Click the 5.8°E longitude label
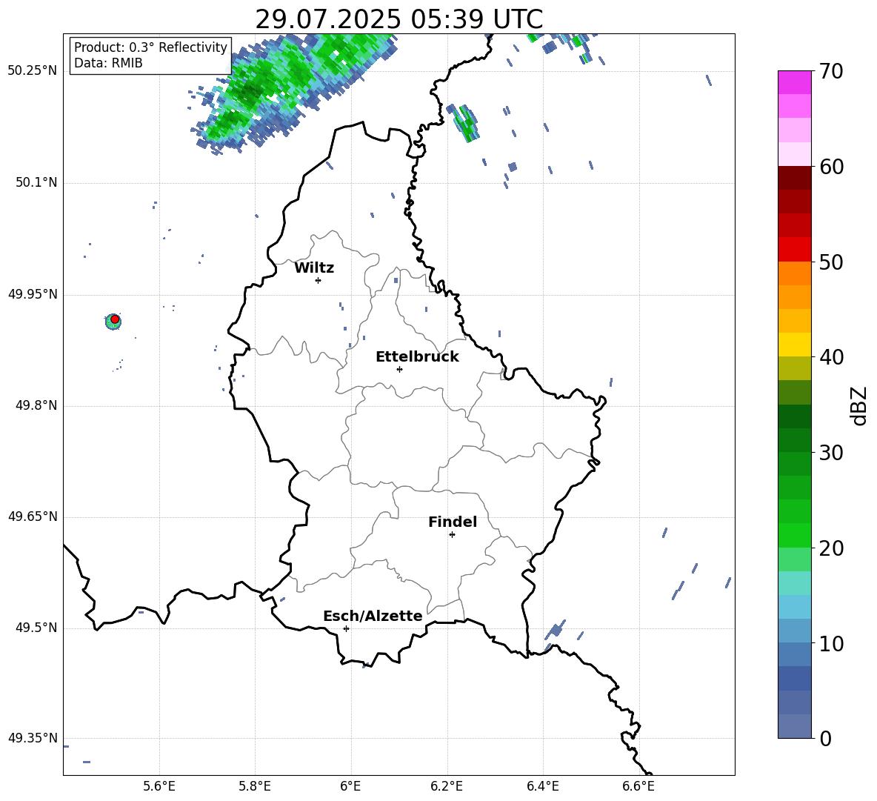Screen dimensions: 877x801 [255, 786]
